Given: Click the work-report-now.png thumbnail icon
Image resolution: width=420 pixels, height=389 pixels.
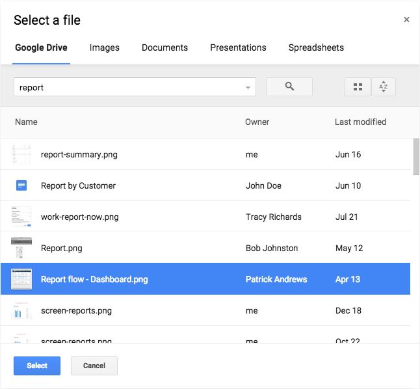Looking at the screenshot, I should 21,217.
